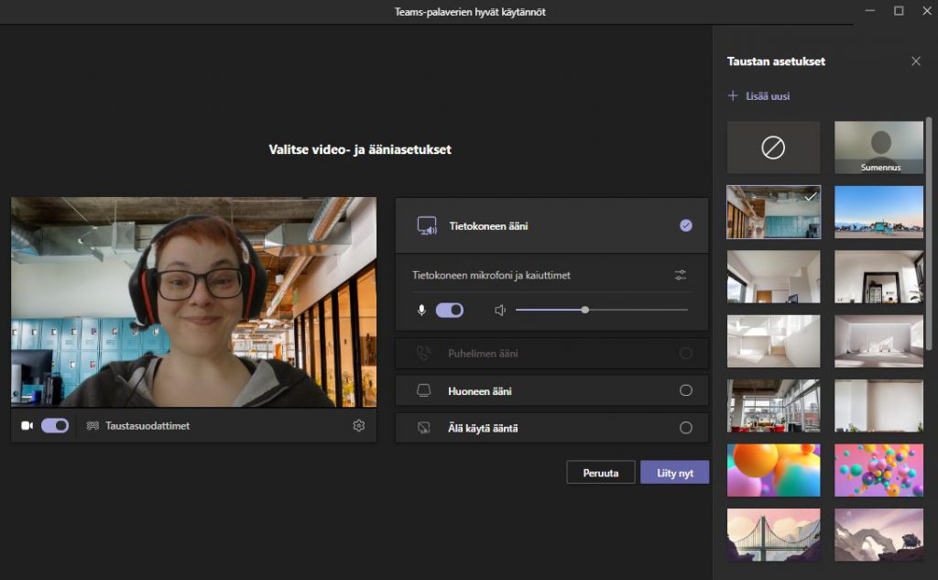Click Peruuta to cancel joining

601,472
